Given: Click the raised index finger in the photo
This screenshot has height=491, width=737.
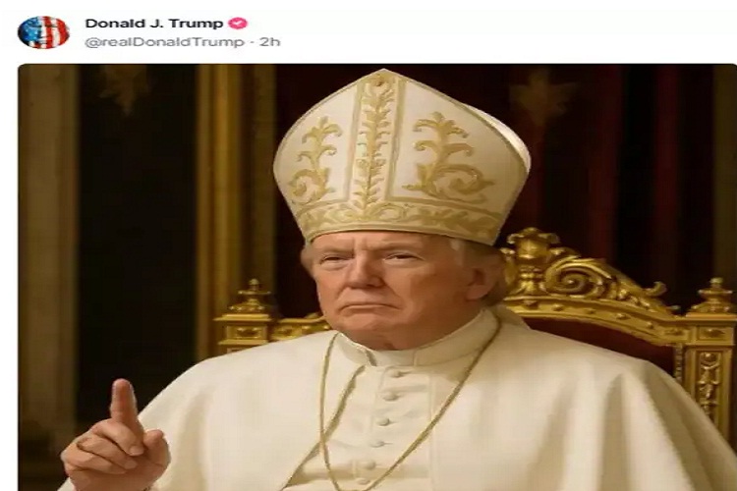Looking at the screenshot, I should (125, 407).
